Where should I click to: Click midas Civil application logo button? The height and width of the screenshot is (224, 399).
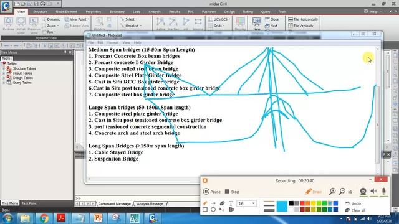pos(6,6)
